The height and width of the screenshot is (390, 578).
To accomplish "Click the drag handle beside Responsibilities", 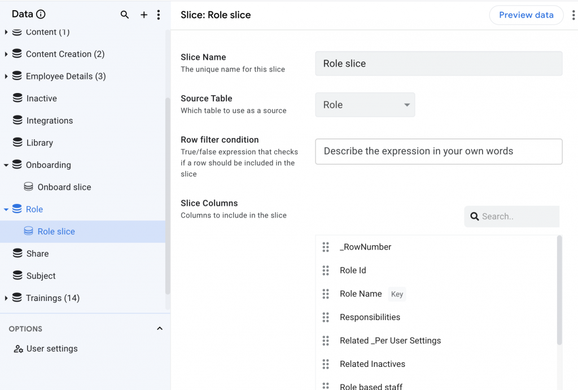I will point(326,317).
